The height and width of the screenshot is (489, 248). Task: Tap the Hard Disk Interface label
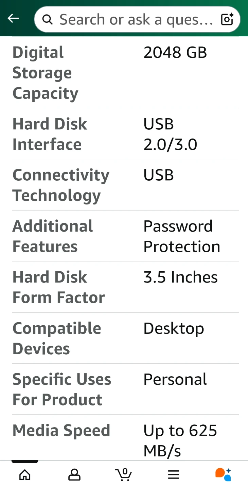point(50,134)
